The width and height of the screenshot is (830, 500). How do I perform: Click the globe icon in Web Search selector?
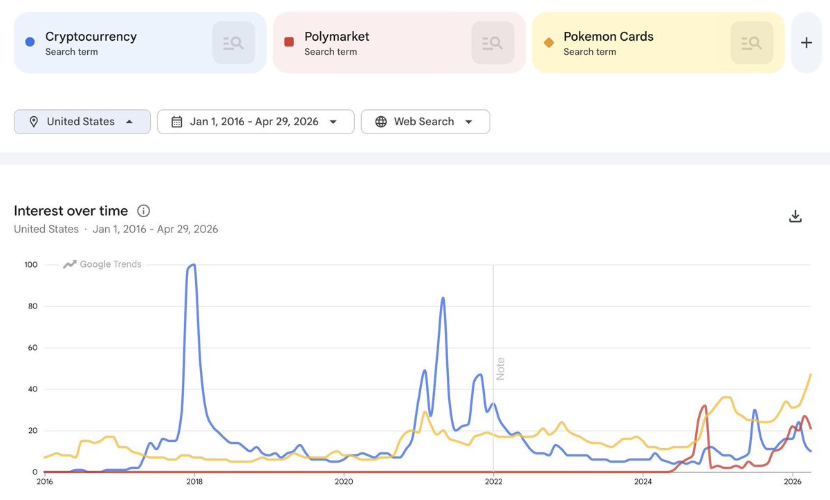[x=380, y=122]
